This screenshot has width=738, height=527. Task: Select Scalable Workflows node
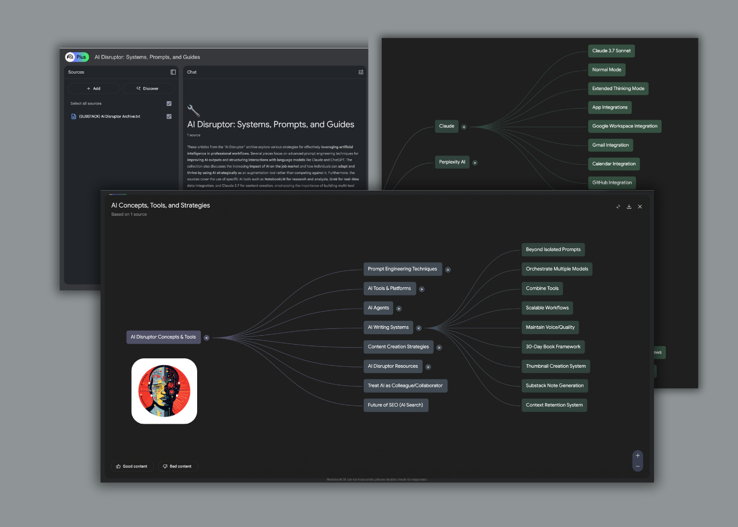click(547, 308)
